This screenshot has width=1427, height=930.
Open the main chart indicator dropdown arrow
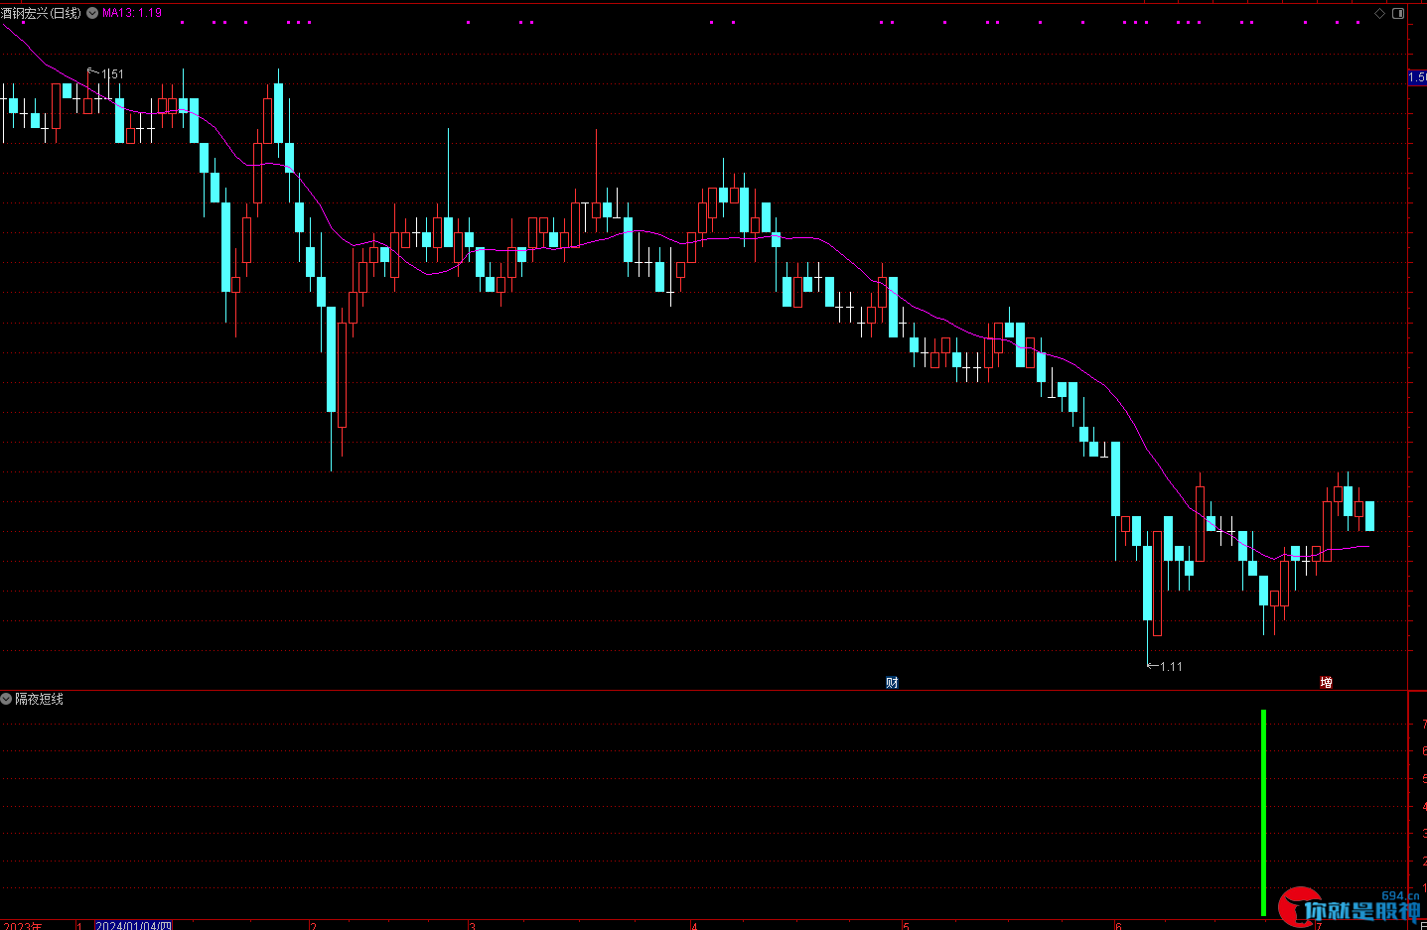[x=92, y=13]
